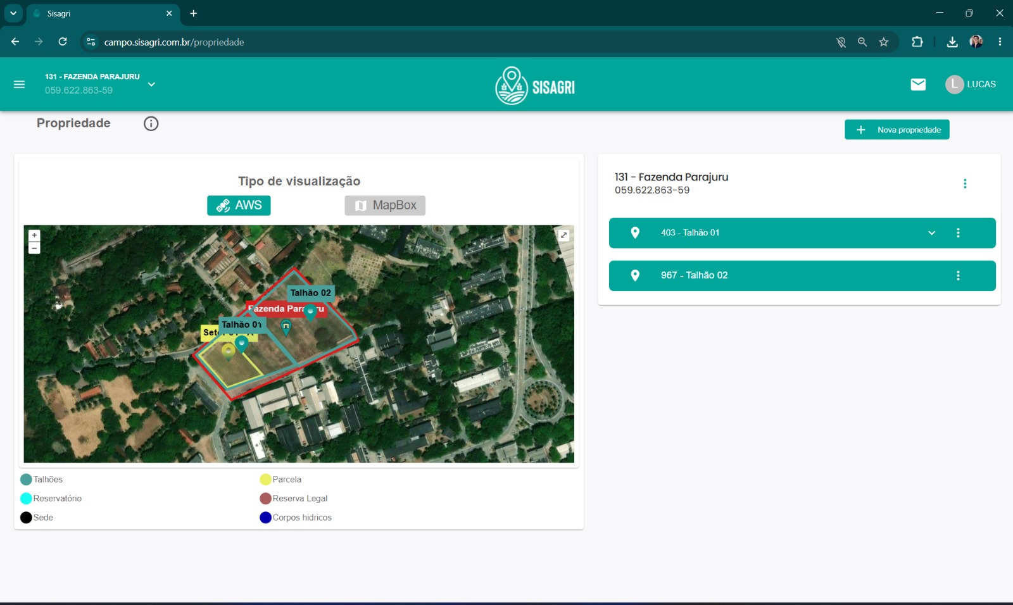The image size is (1013, 605).
Task: Click the Nova propriedade button
Action: [x=897, y=130]
